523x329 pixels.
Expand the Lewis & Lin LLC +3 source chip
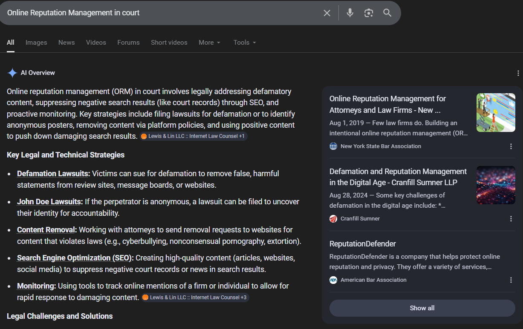(195, 298)
